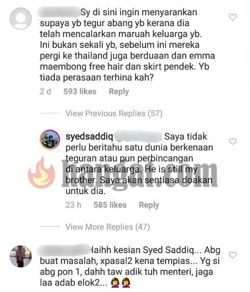Click the 2 d timestamp
This screenshot has width=250, height=292.
click(45, 92)
